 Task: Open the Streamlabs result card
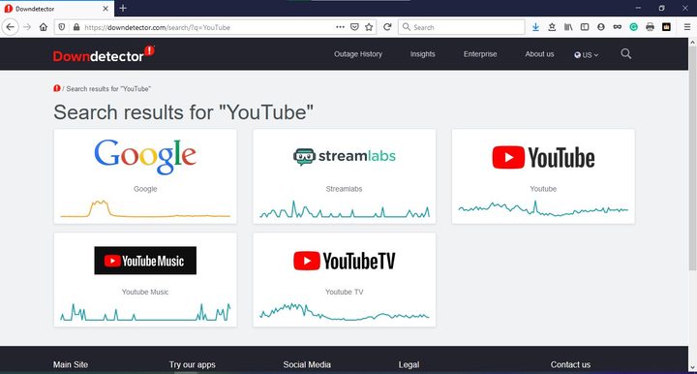(344, 176)
